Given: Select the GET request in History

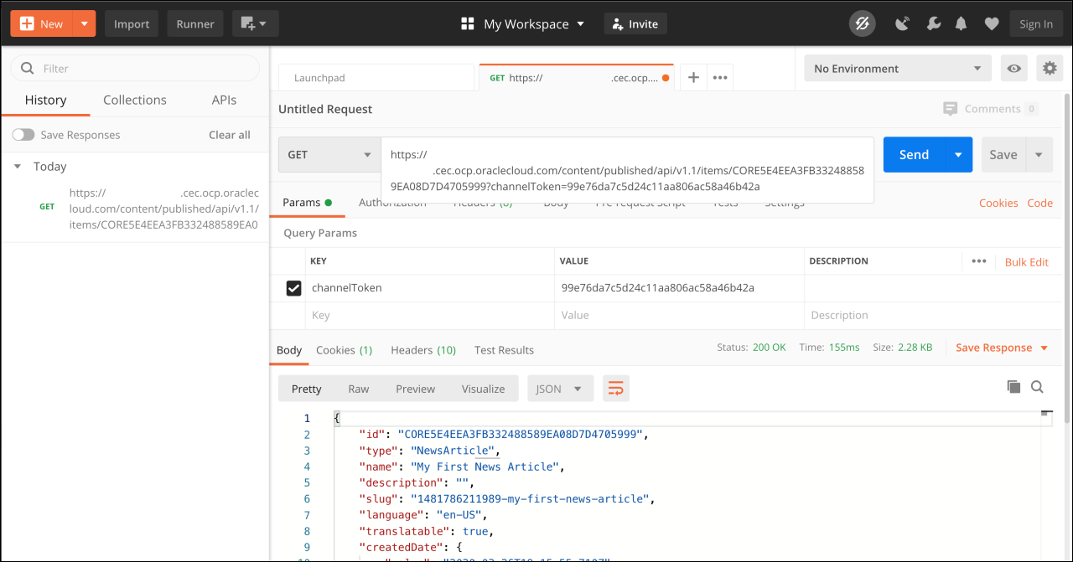Looking at the screenshot, I should click(135, 208).
